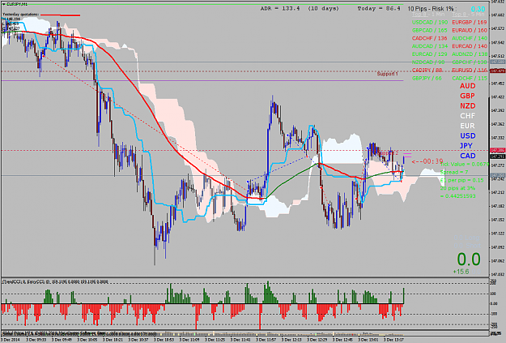Viewport: 506px width, 343px height.
Task: Click the ADR = 133.4 (10 days) text
Action: coord(300,9)
